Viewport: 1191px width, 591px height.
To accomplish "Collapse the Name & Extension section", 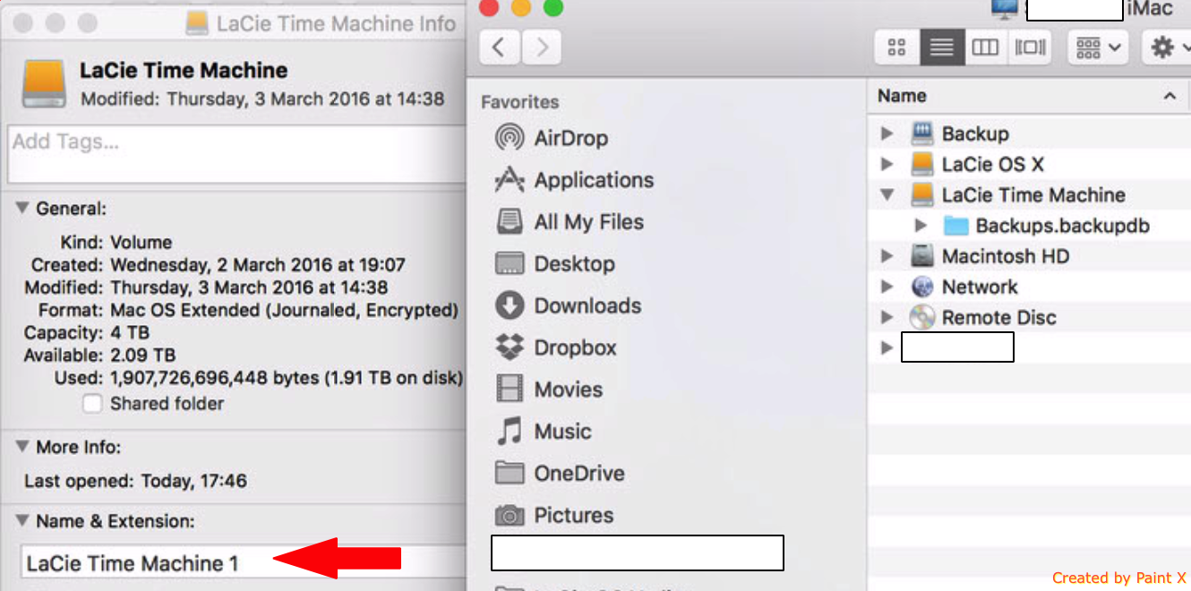I will point(21,521).
